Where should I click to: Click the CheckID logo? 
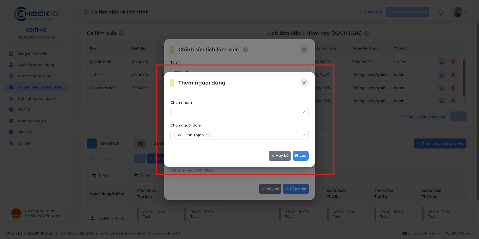(36, 14)
